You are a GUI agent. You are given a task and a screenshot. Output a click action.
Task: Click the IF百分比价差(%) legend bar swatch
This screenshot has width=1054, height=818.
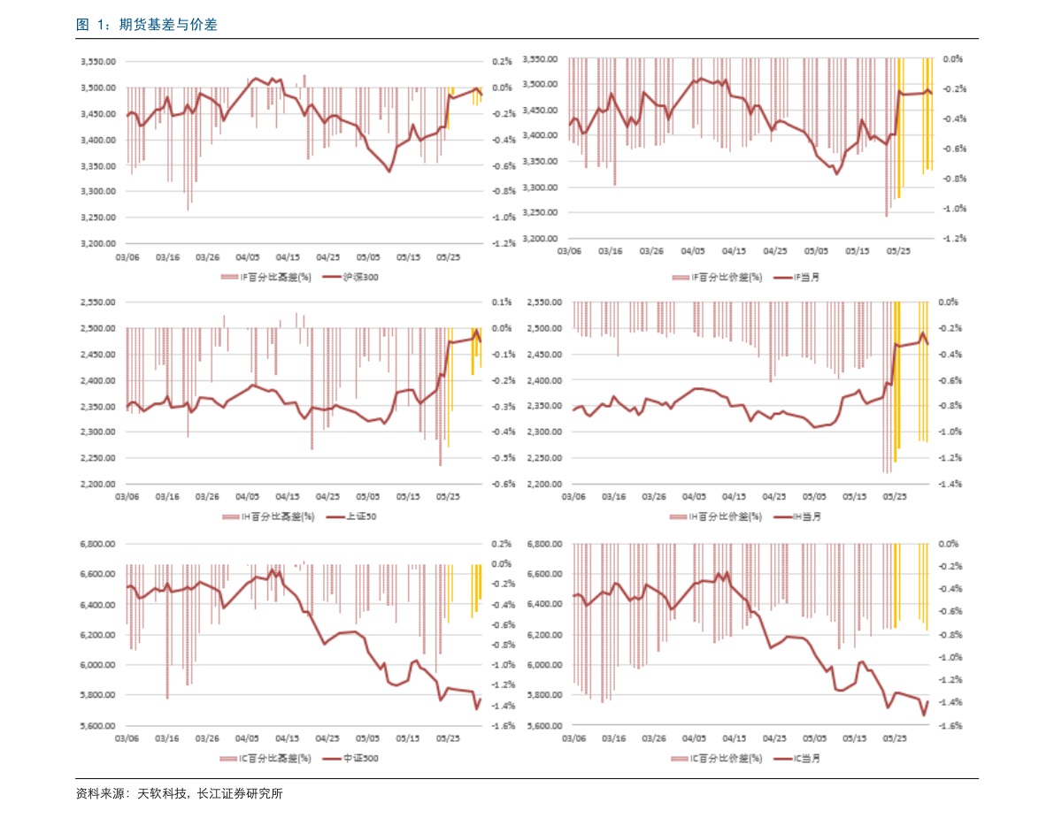[x=680, y=277]
